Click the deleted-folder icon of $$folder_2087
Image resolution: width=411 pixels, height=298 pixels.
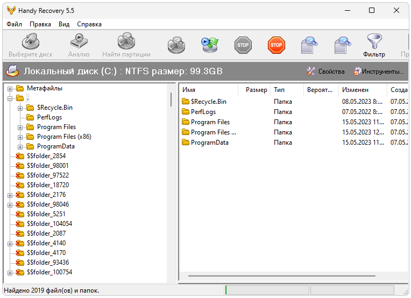[x=20, y=233]
